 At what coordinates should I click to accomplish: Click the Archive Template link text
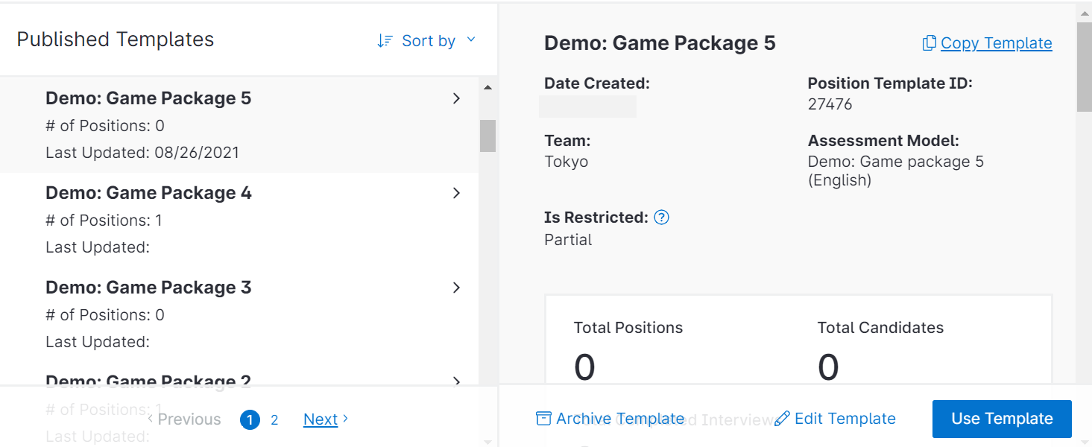click(619, 419)
